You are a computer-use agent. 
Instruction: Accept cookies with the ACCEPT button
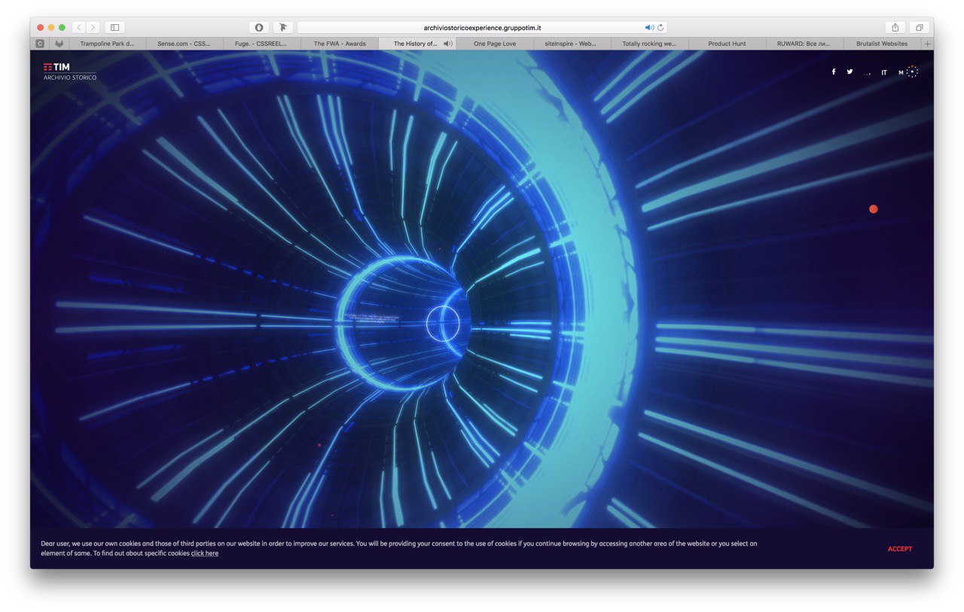point(900,549)
